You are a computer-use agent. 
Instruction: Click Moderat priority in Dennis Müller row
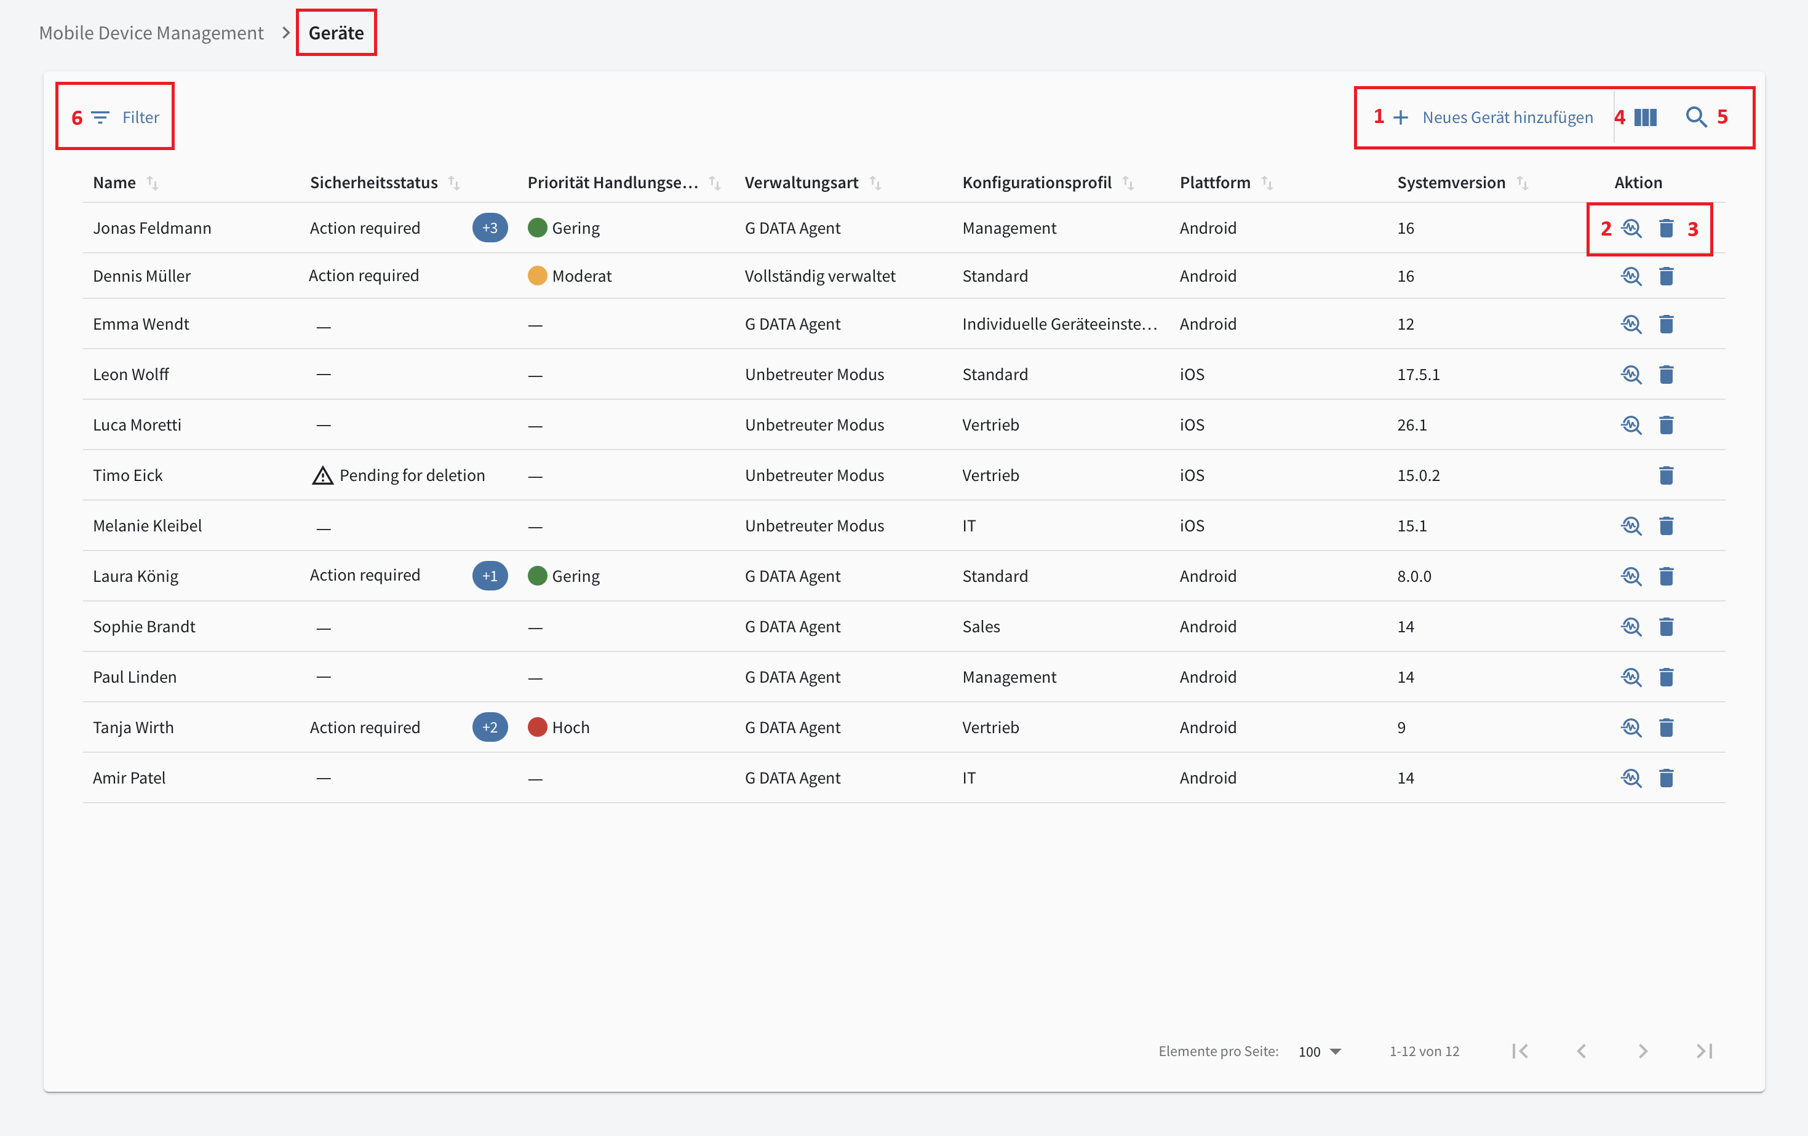click(x=570, y=276)
